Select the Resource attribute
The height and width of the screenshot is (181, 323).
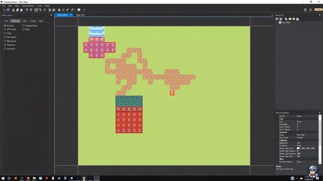point(5,45)
